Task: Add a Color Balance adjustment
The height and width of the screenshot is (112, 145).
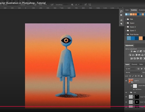Action: click(133, 55)
